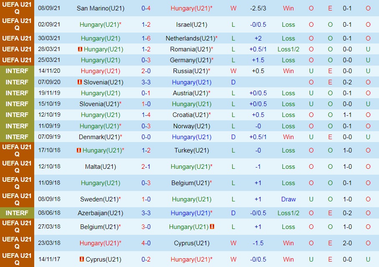Open Malta(U21) team link
Image resolution: width=379 pixels, height=267 pixels.
(101, 167)
